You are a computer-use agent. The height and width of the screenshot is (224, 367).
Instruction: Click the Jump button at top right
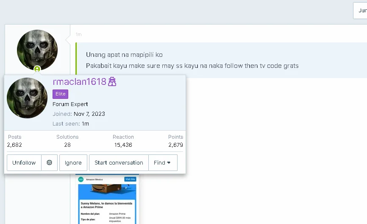[x=361, y=11]
